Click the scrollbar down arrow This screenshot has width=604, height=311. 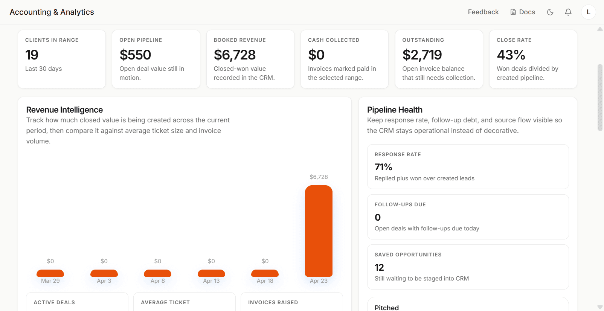600,307
